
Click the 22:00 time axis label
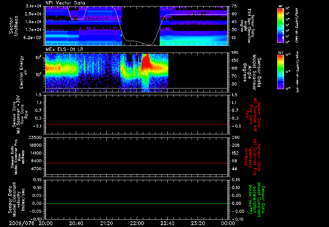pyautogui.click(x=137, y=223)
